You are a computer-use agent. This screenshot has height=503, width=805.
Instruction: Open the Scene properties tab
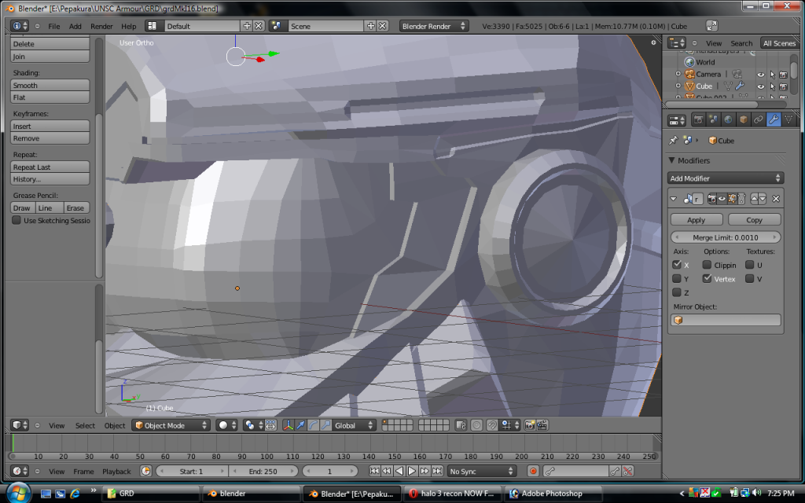pos(713,120)
